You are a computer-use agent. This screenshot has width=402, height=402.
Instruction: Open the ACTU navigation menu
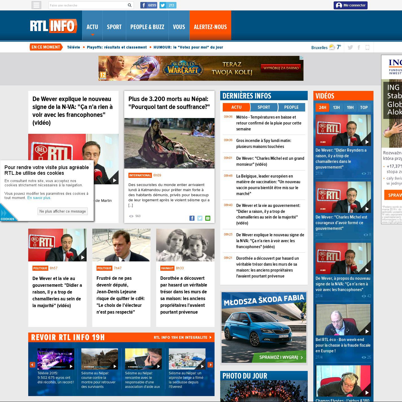[x=92, y=27]
